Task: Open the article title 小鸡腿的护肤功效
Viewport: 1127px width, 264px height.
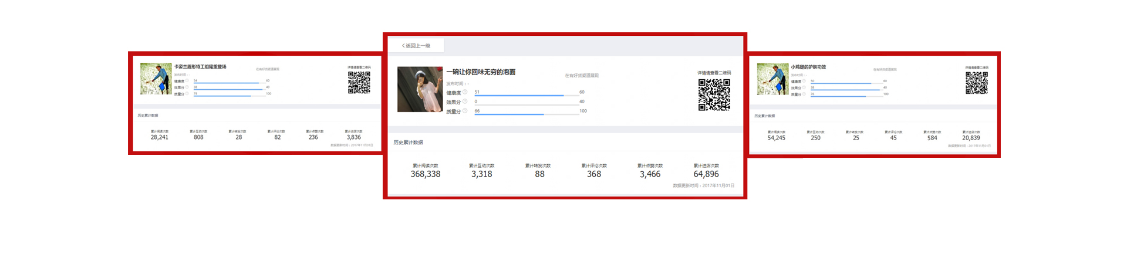Action: tap(808, 67)
